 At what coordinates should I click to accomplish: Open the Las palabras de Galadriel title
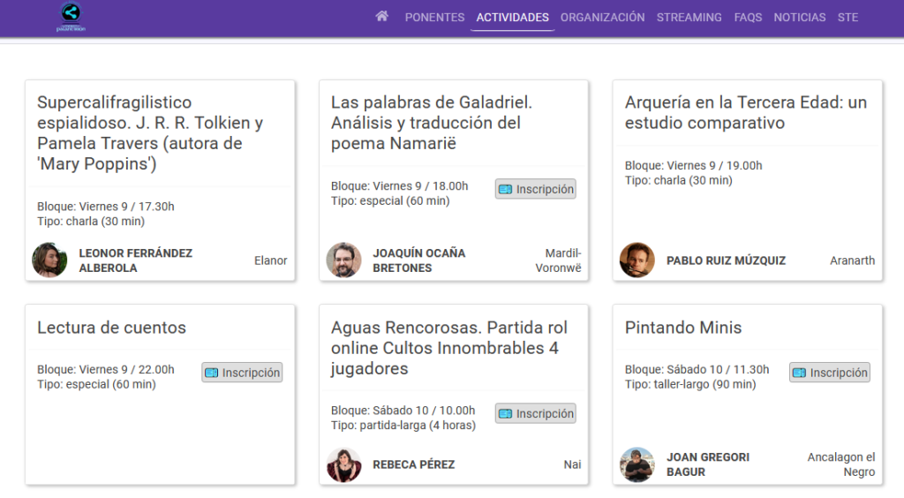(x=431, y=123)
